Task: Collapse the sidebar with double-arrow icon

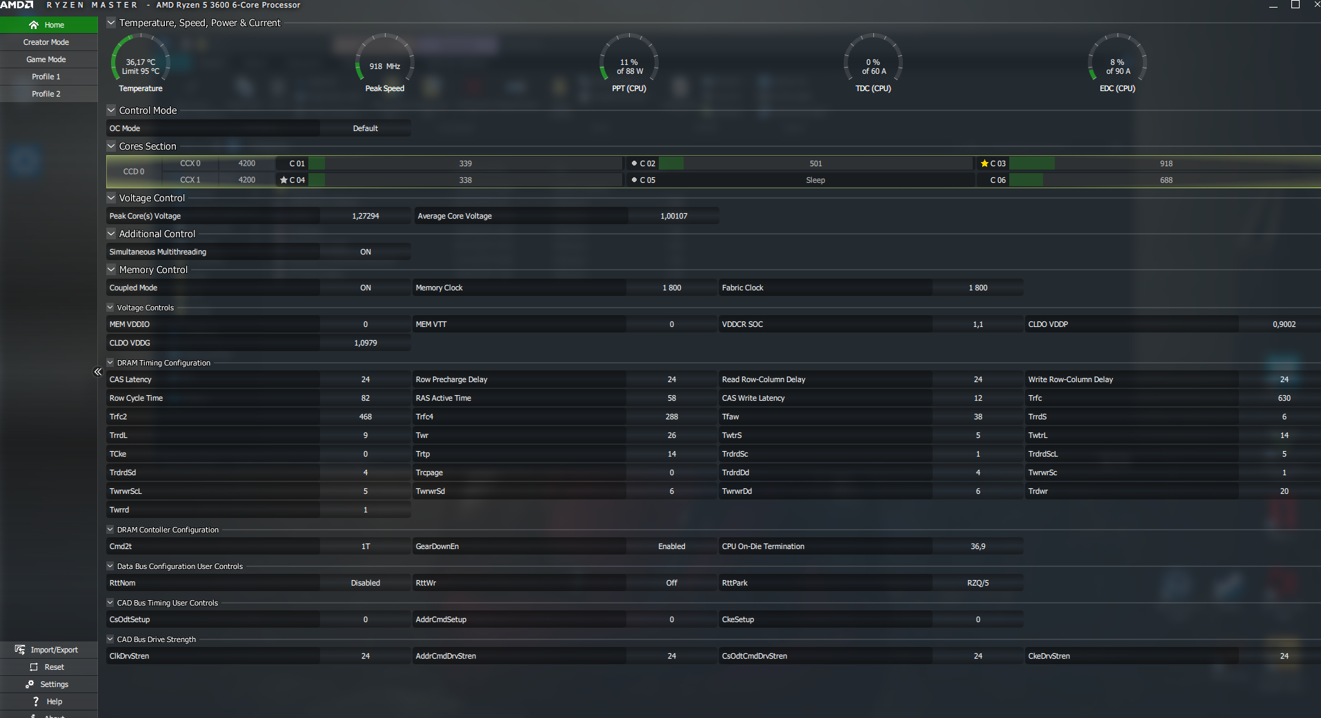Action: tap(98, 372)
